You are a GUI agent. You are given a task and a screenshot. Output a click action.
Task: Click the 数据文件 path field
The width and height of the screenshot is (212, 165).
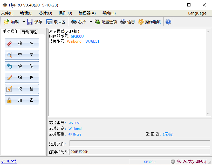point(140,144)
